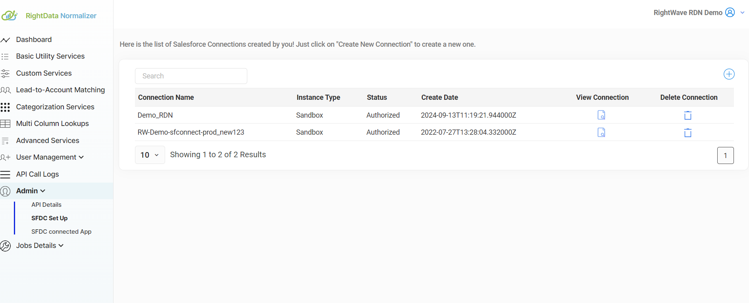
Task: View the Demo_RDN connection
Action: pos(601,115)
